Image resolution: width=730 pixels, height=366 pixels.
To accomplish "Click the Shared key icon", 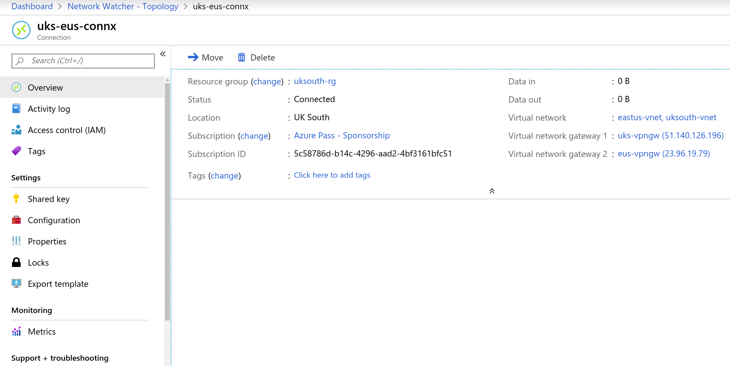I will pyautogui.click(x=16, y=198).
